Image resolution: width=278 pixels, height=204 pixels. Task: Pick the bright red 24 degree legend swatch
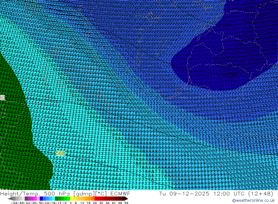coord(96,199)
